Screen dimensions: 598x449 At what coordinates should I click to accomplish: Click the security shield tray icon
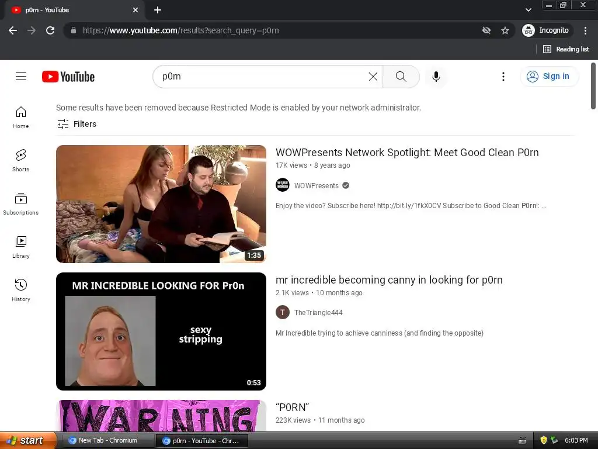click(x=544, y=440)
